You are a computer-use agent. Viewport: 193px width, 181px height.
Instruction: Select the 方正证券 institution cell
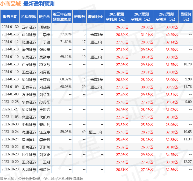tap(29, 95)
